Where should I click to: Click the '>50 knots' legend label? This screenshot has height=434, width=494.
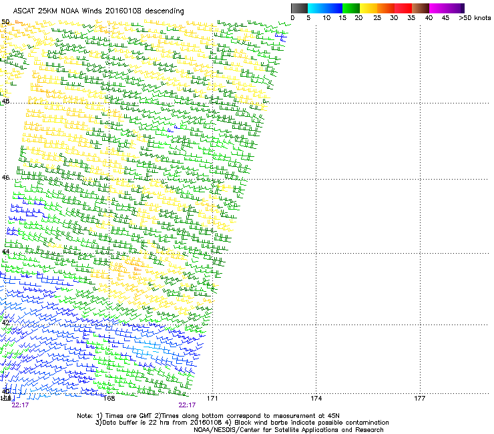475,18
